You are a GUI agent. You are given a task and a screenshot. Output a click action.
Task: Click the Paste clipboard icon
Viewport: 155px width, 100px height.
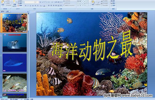[x=3, y=2]
